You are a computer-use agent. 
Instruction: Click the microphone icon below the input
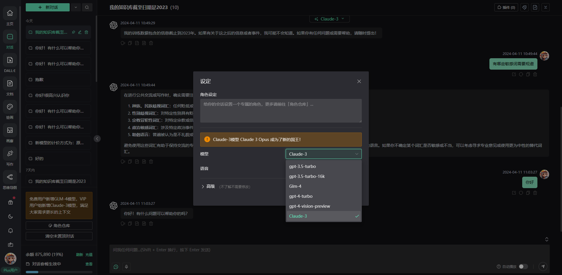126,267
